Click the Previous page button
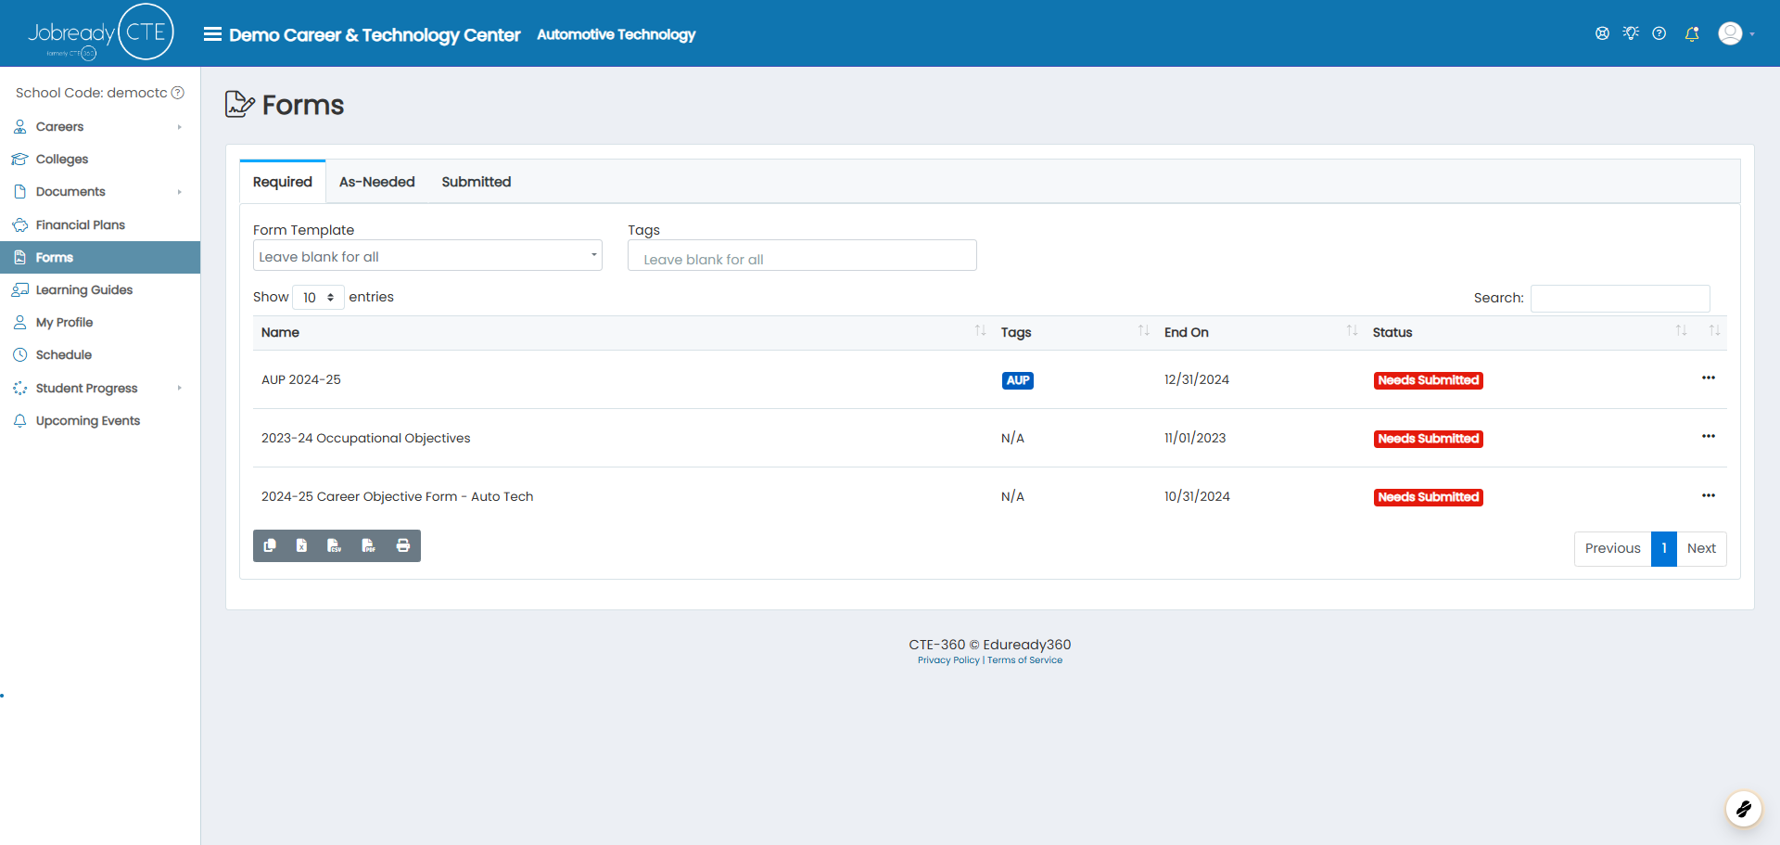1780x845 pixels. (1612, 548)
